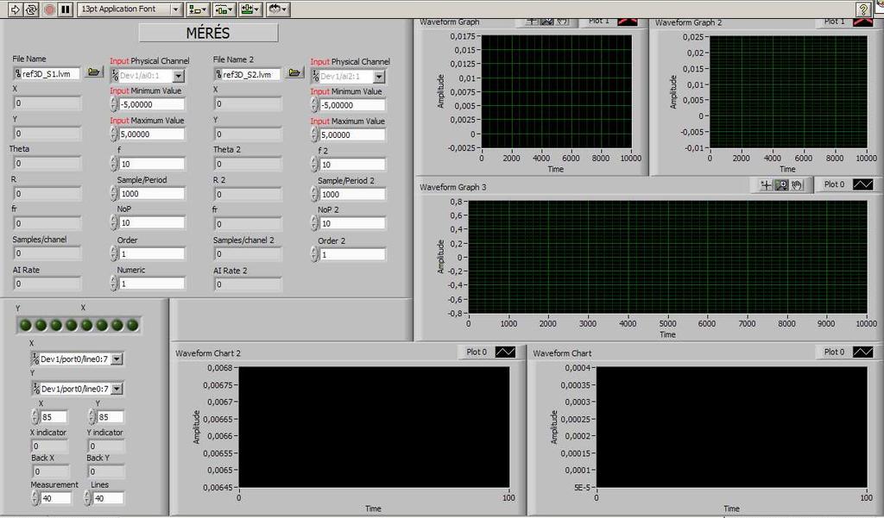Open the Align Objects toolbar dropdown
Viewport: 884px width, 518px height.
pos(198,9)
